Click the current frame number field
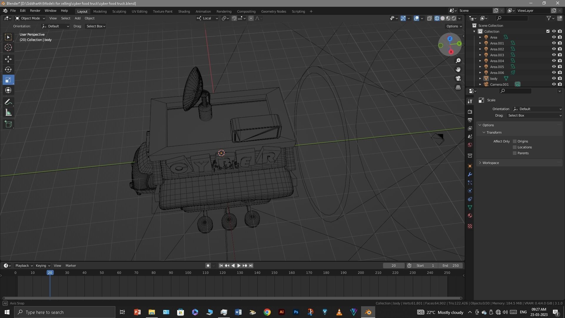 pos(393,266)
